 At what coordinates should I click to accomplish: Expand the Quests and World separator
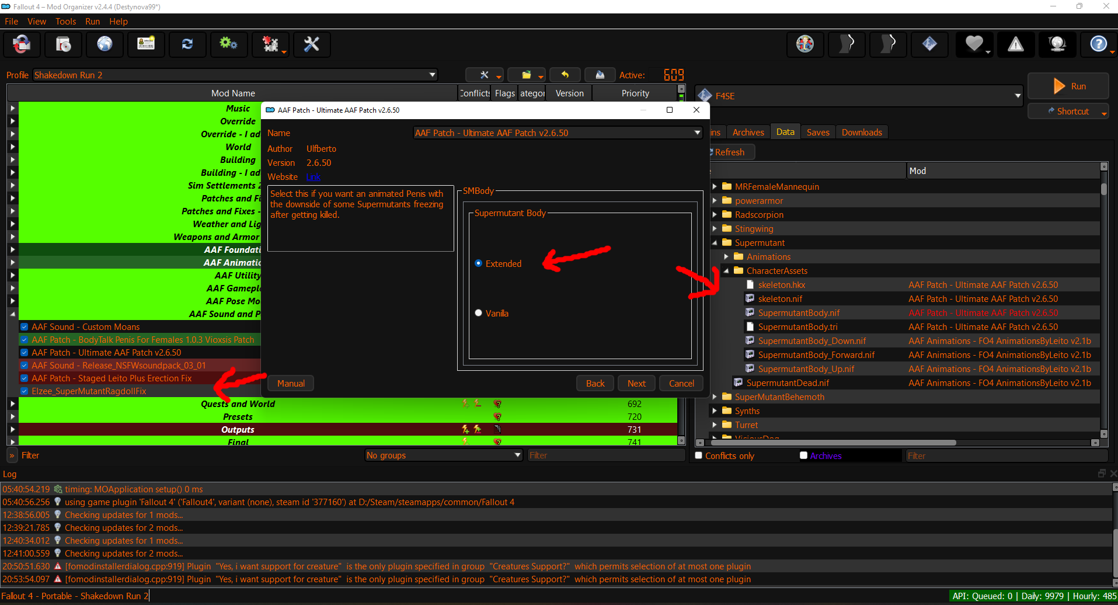pyautogui.click(x=12, y=404)
